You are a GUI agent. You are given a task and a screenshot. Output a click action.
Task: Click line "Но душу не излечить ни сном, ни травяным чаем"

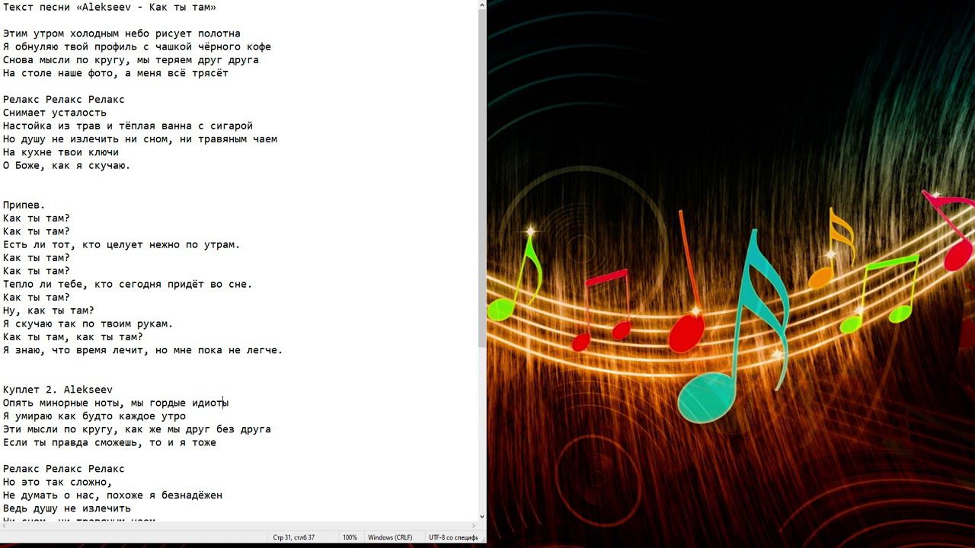point(140,139)
